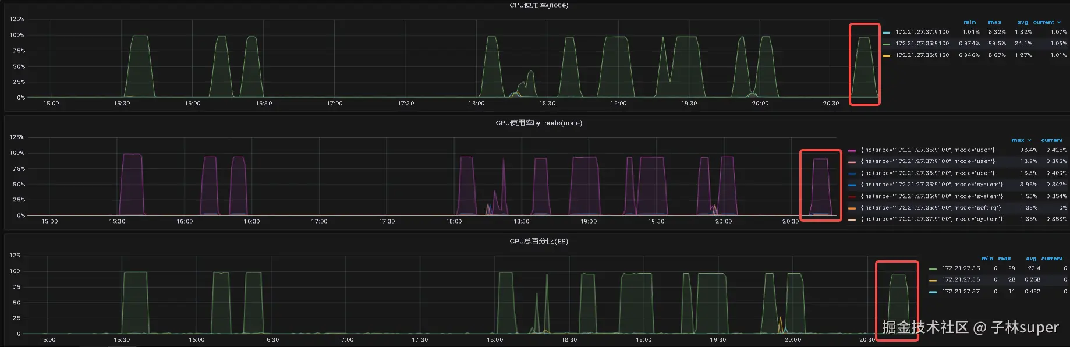Sort ES panel legend by avg
The width and height of the screenshot is (1070, 347).
(x=1031, y=259)
